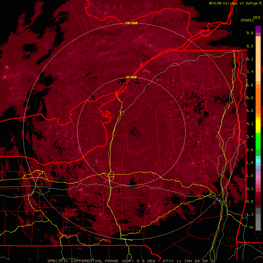
Task: Click the 100 NMI range ring label
Action: pos(131,23)
